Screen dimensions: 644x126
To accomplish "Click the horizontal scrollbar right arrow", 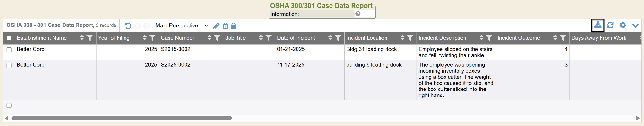I will click(638, 118).
